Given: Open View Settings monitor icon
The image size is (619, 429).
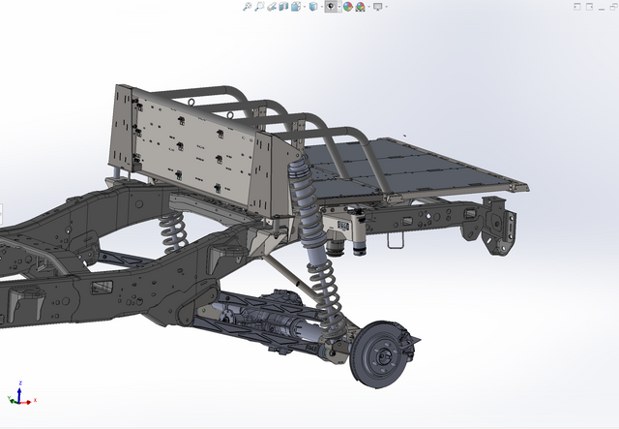Looking at the screenshot, I should (x=377, y=6).
